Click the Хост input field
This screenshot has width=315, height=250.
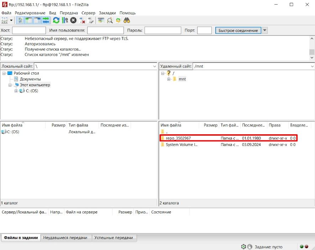coord(29,31)
